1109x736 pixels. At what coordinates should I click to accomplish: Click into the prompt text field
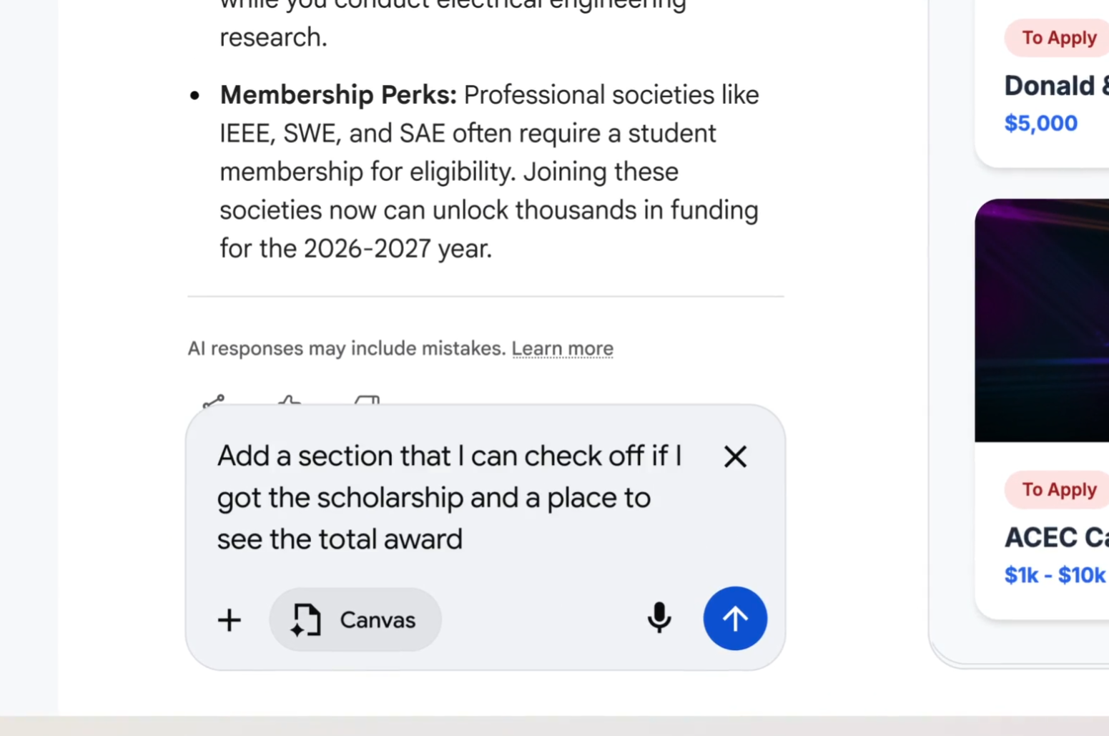coord(449,498)
